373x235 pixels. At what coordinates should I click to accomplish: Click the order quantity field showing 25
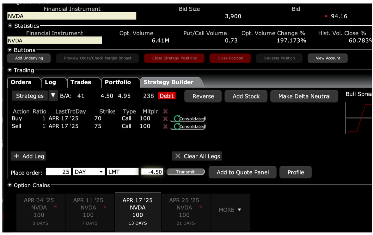click(58, 172)
